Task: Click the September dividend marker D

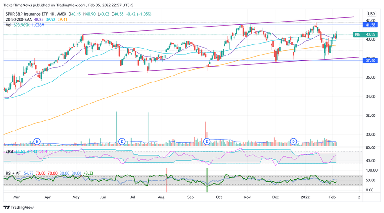Action: 207,142
